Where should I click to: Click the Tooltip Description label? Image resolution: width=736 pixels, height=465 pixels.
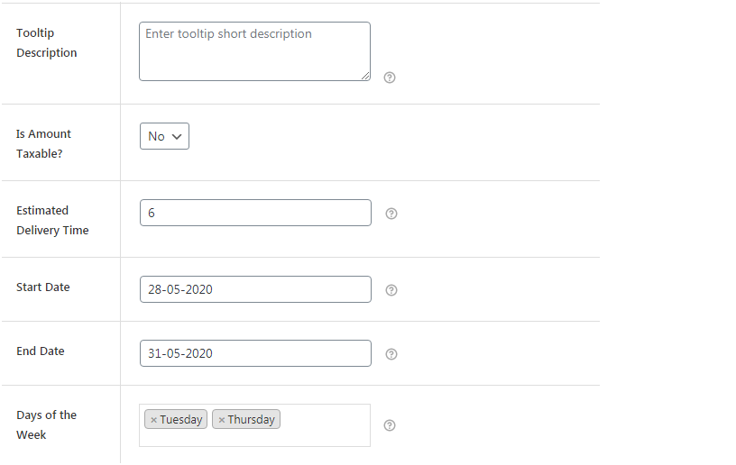[x=47, y=42]
